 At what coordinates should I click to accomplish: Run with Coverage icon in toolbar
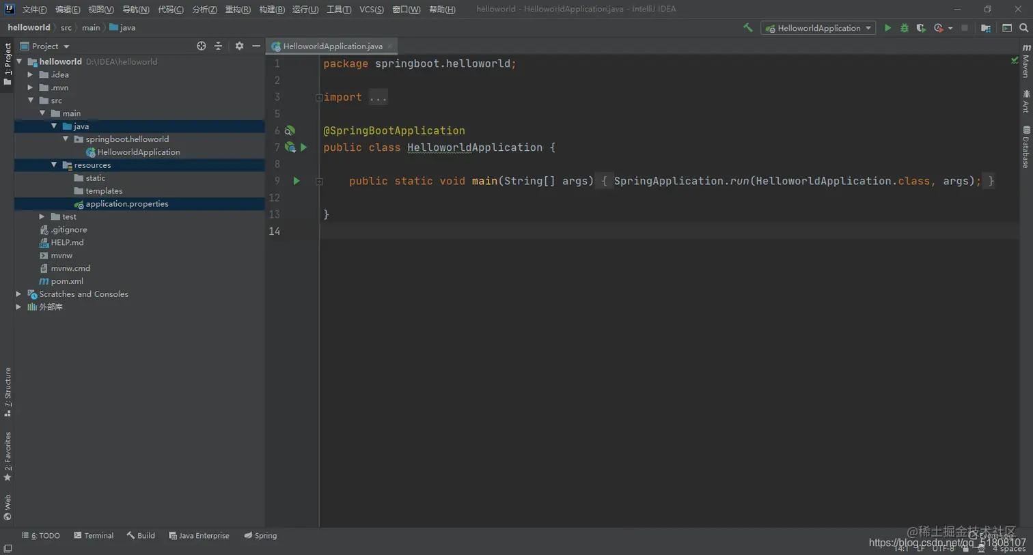click(x=921, y=28)
